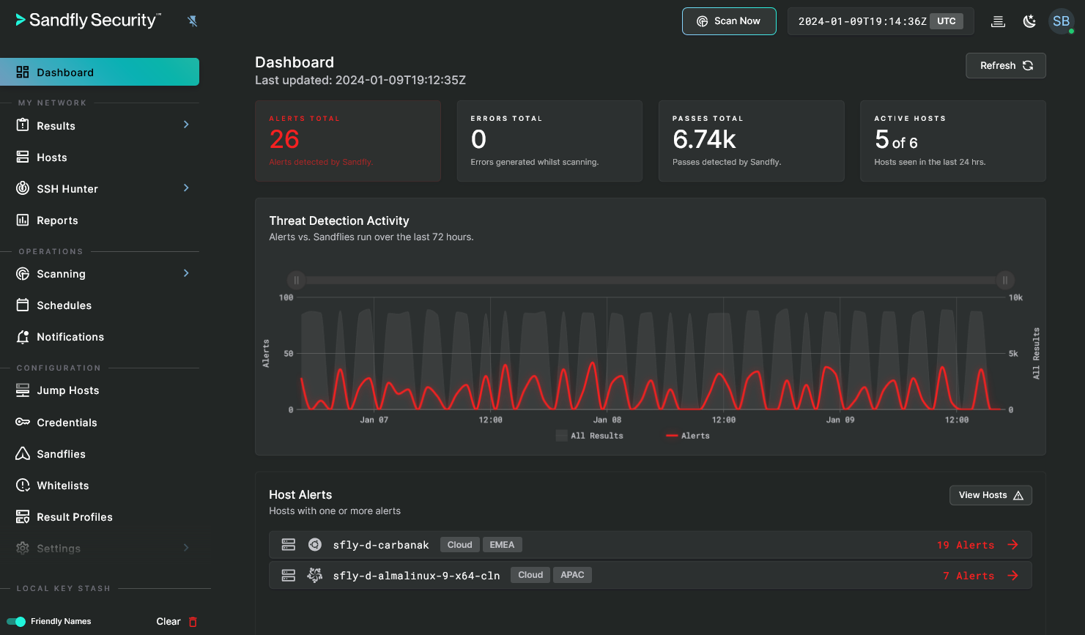Expand the Results submenu chevron

(x=186, y=125)
